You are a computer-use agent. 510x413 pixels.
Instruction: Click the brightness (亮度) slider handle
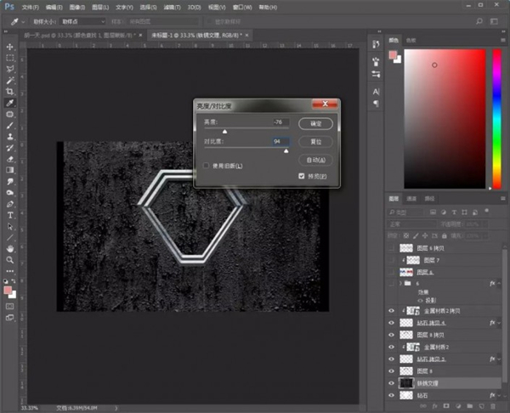[225, 132]
